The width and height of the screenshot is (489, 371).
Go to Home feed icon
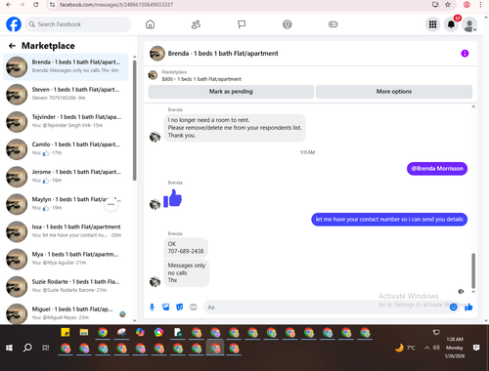click(150, 24)
